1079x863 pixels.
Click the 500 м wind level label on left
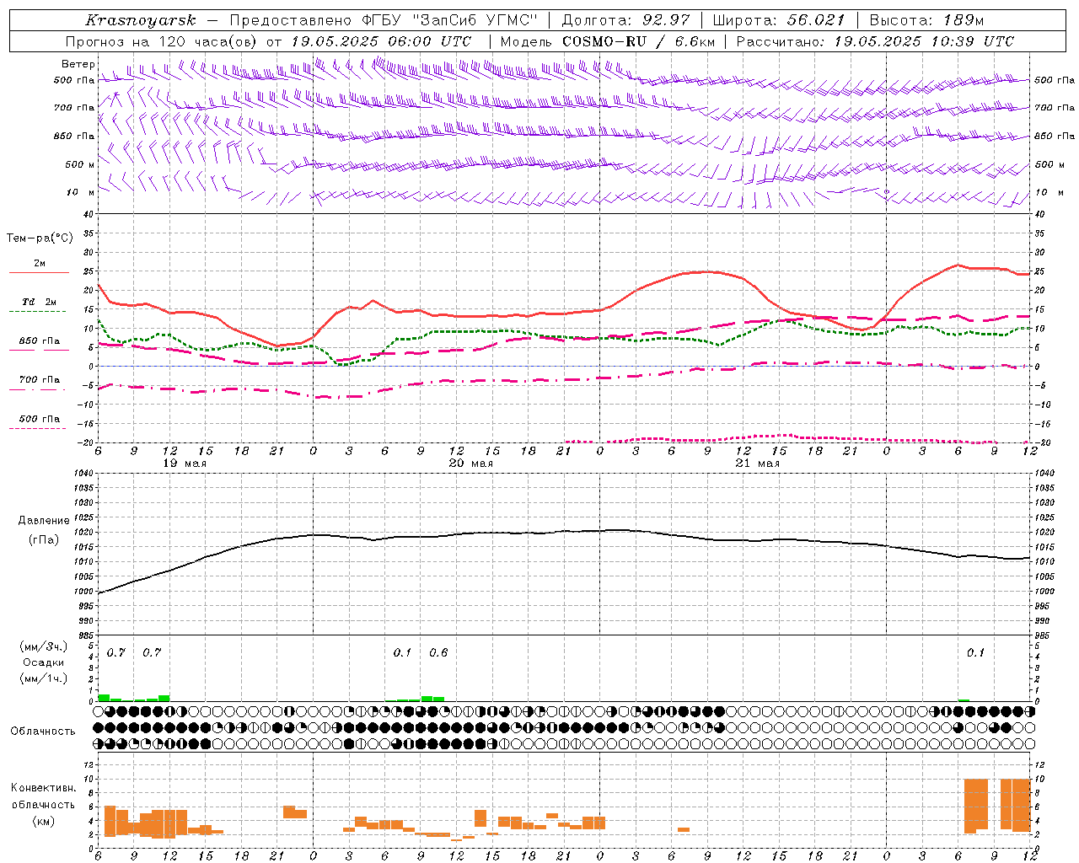(80, 164)
